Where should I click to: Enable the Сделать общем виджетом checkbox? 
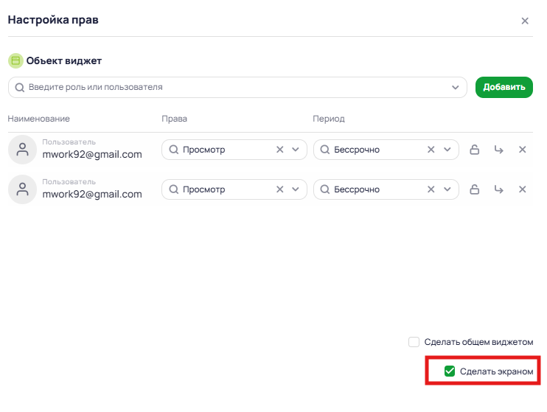[x=414, y=342]
